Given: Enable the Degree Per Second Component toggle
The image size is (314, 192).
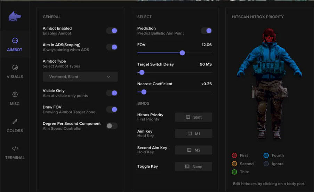Looking at the screenshot, I should tap(112, 126).
